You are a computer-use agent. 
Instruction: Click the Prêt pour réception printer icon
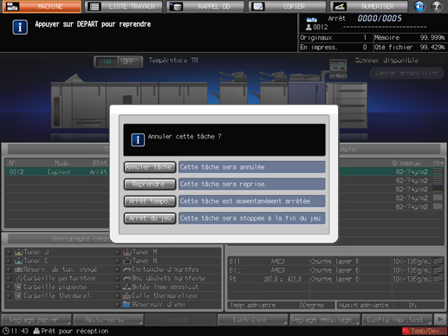point(36,331)
